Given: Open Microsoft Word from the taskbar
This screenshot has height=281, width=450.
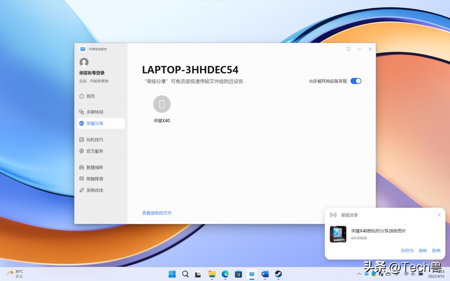Looking at the screenshot, I should 265,274.
